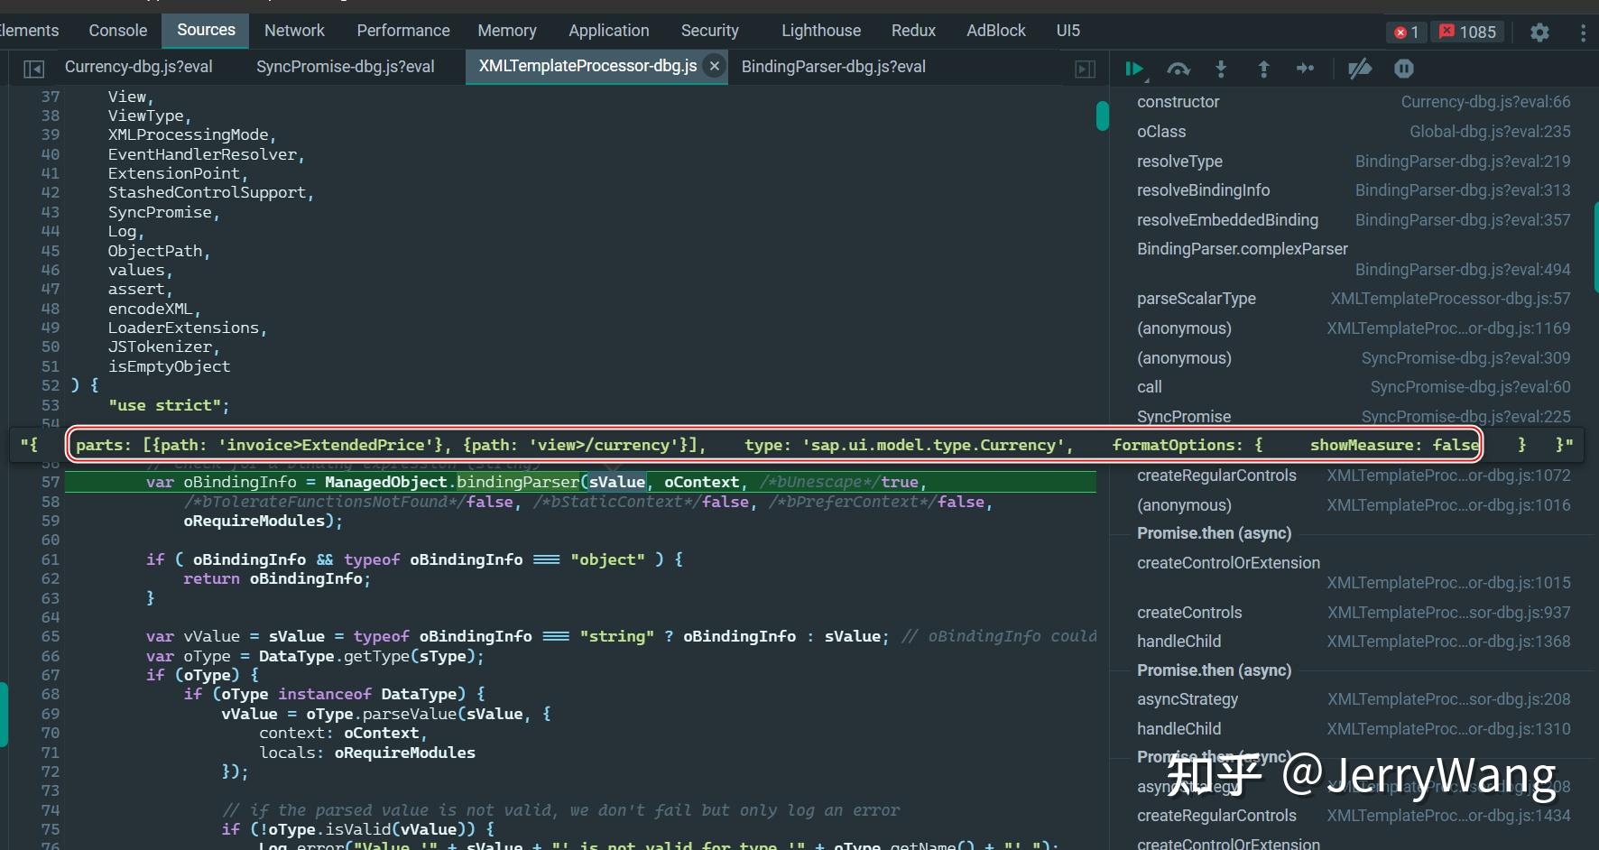Viewport: 1599px width, 850px height.
Task: Click the Step debugger arrow
Action: coord(1305,69)
